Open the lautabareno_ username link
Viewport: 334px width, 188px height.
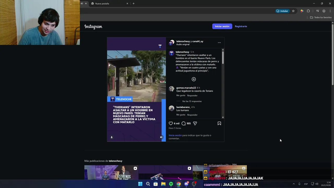(x=183, y=107)
